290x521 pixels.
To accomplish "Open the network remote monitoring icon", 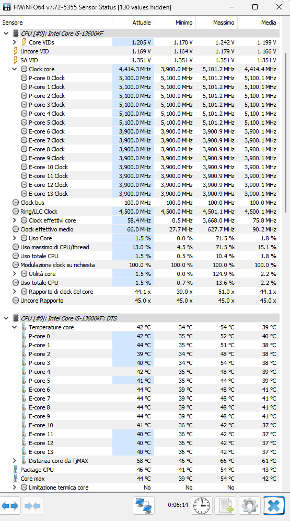I will (x=144, y=506).
